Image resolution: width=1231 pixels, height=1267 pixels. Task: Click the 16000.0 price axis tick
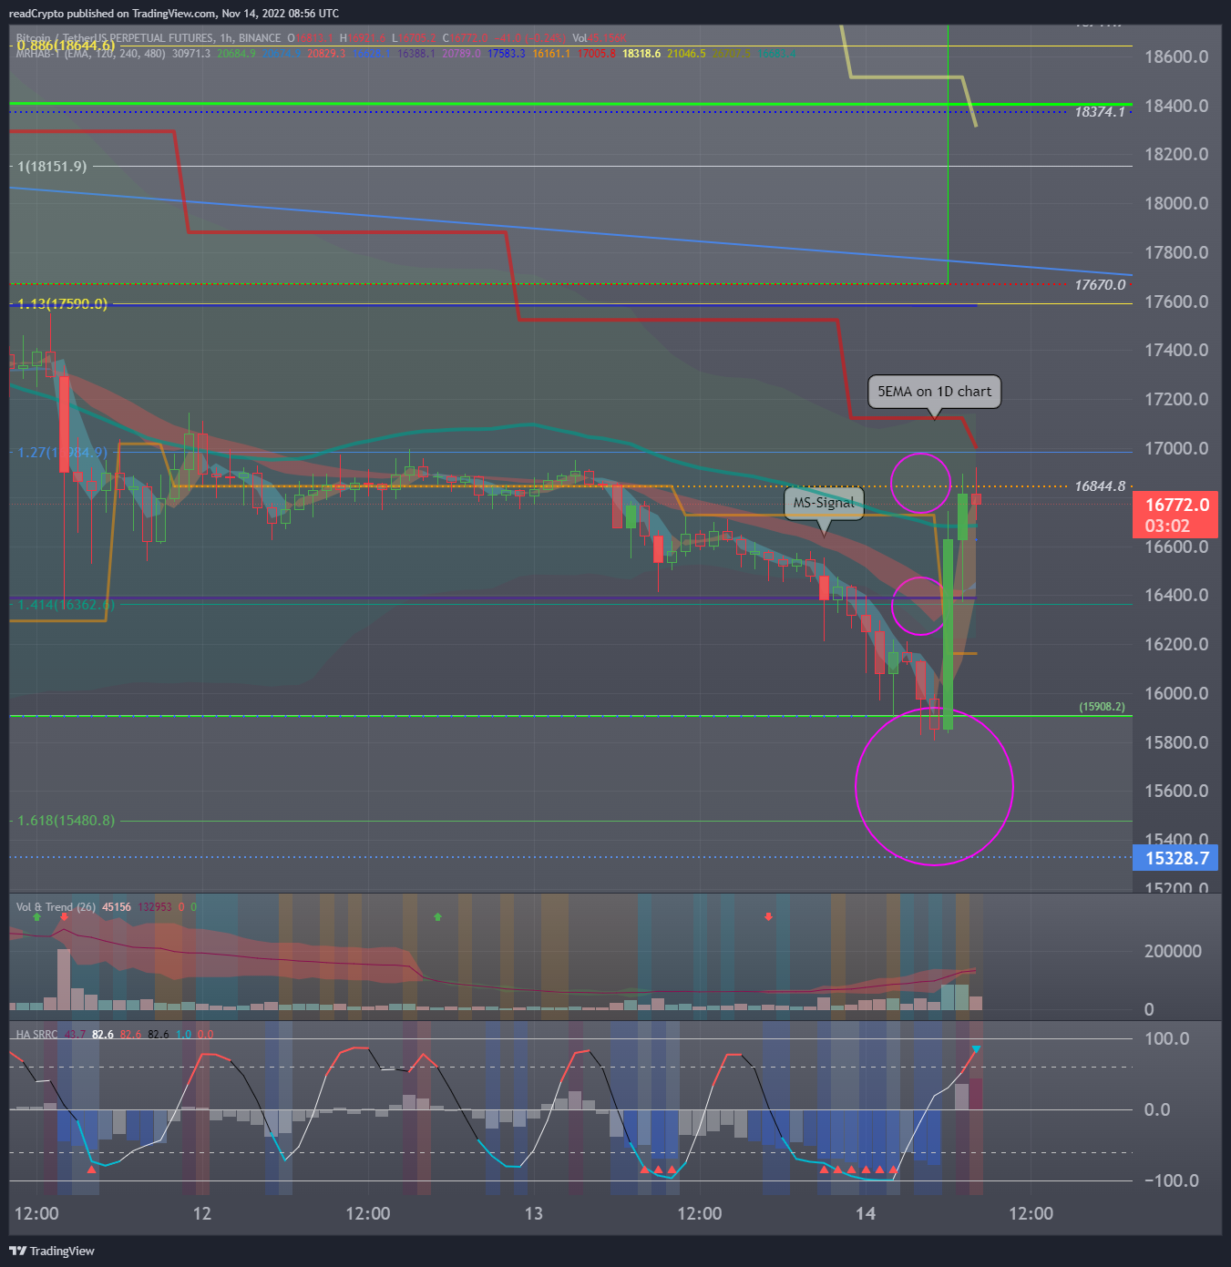[1176, 693]
